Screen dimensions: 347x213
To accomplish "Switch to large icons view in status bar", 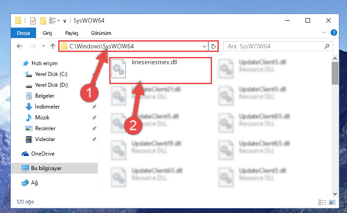I will point(332,202).
